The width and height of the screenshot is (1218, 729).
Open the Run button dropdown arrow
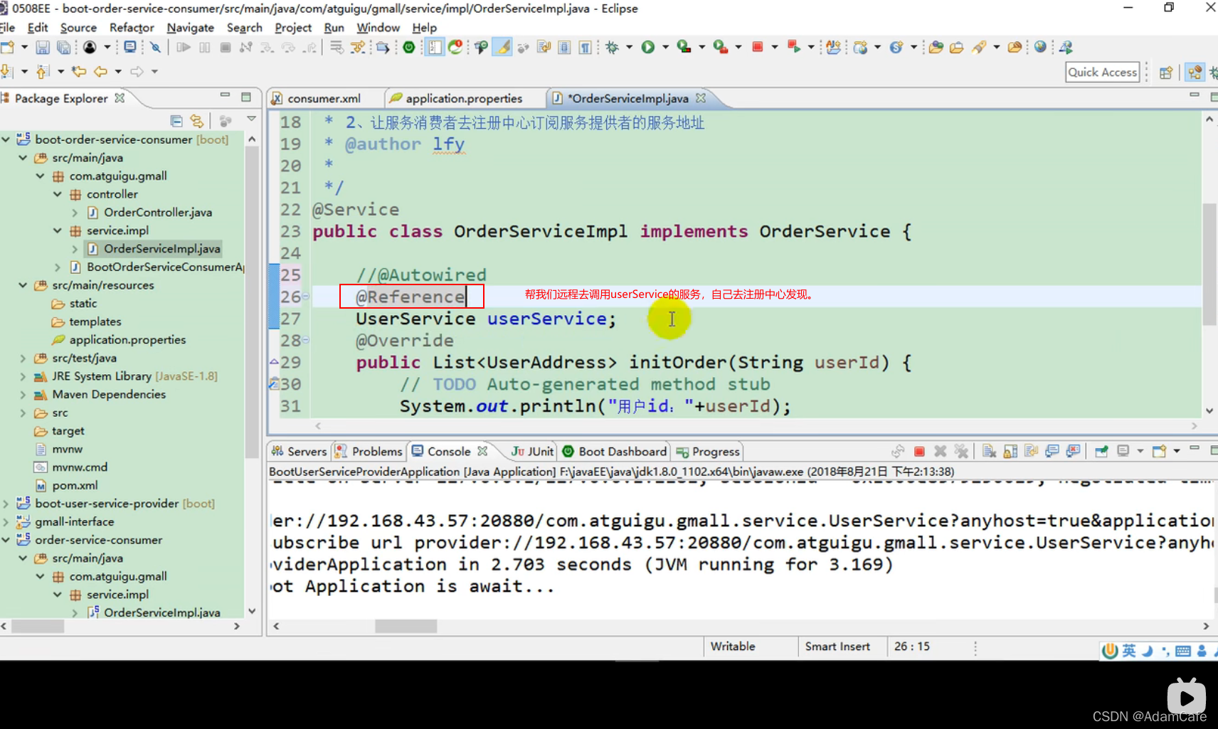pos(666,48)
